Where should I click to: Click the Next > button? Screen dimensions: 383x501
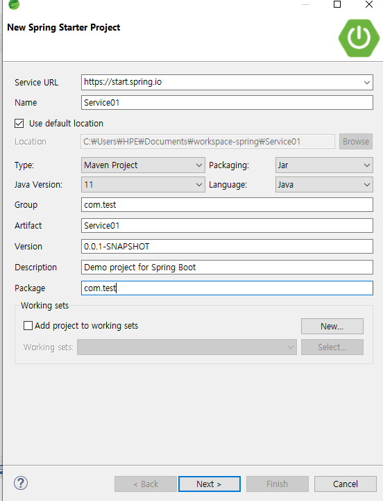(x=210, y=484)
